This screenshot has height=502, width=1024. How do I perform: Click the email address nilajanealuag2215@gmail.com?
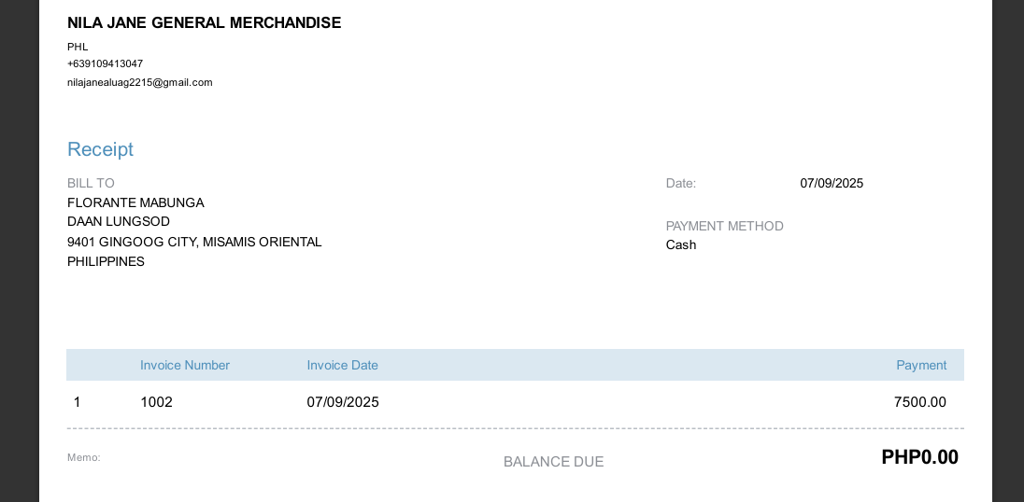140,82
